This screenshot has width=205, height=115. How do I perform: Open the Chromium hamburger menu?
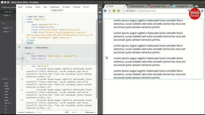tap(202, 11)
